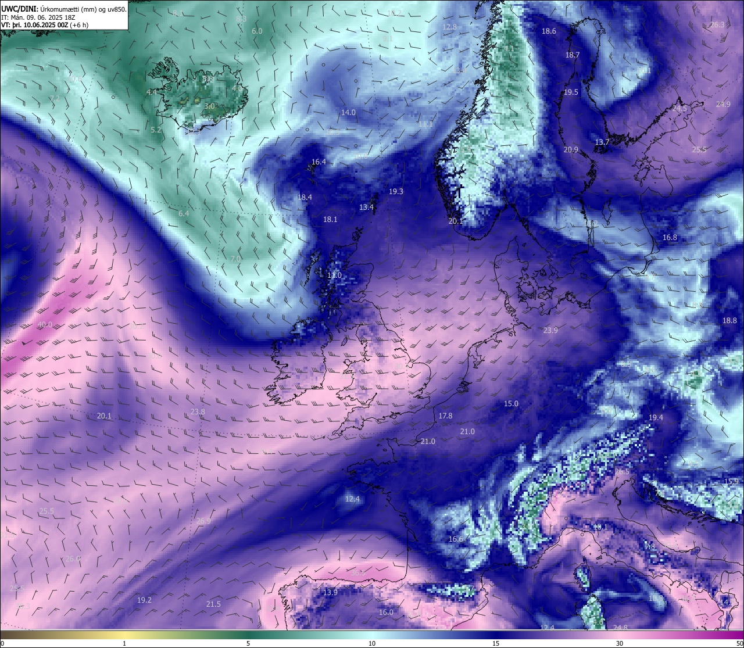
Task: Click the 12.8 map value
Action: [x=449, y=27]
